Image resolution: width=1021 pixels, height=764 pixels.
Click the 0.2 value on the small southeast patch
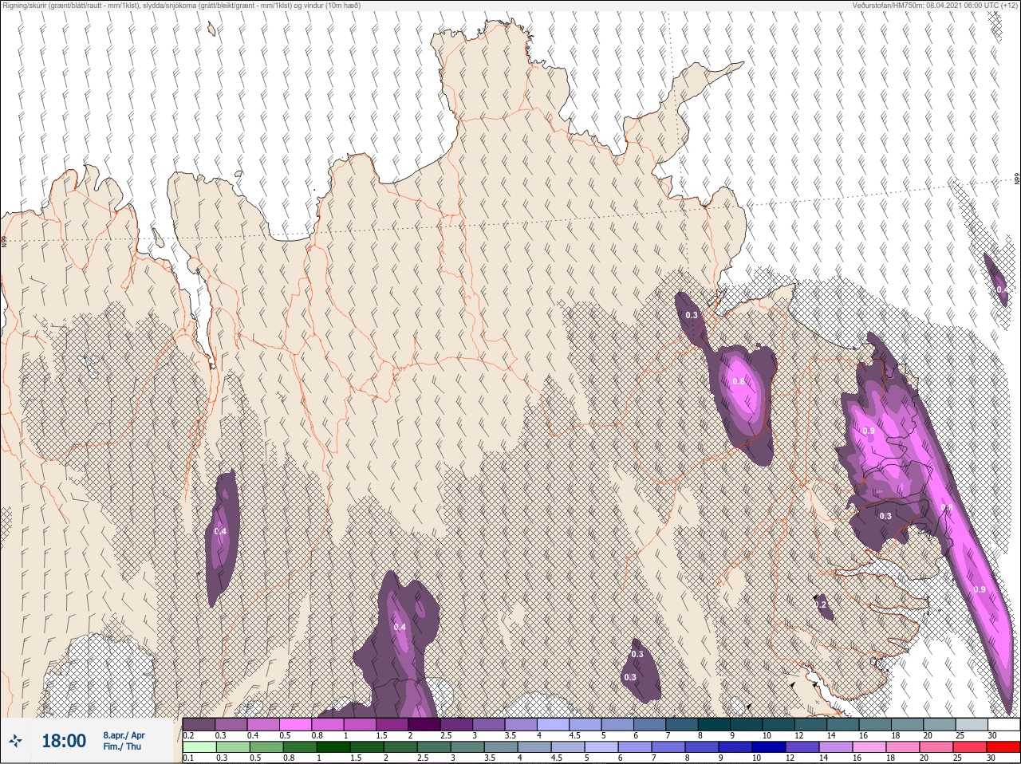click(x=822, y=605)
